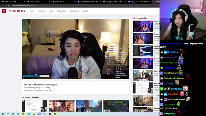The width and height of the screenshot is (206, 116).
Task: Play the main Will Neff engagement clip
Action: point(75,49)
